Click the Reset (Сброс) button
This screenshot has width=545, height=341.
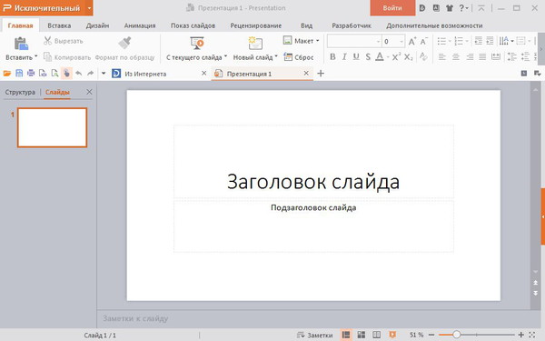tap(299, 56)
